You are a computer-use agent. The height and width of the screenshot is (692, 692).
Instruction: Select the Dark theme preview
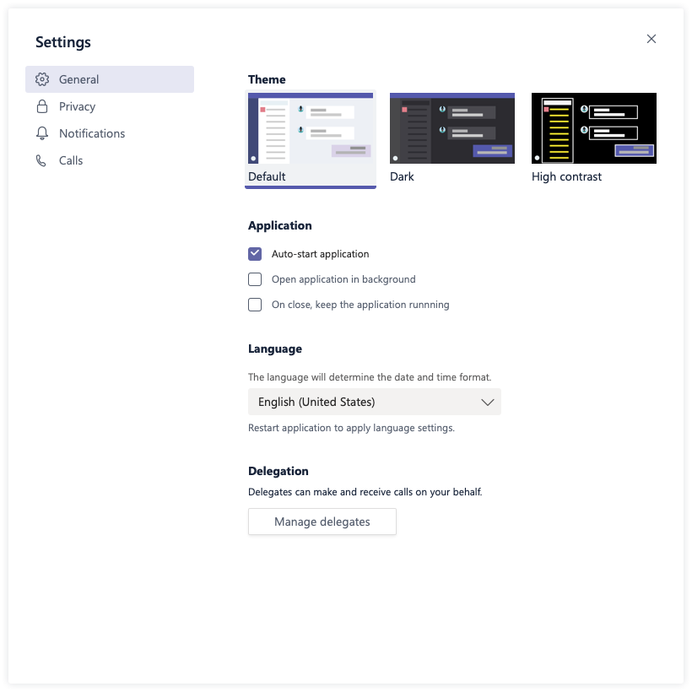[x=451, y=127]
